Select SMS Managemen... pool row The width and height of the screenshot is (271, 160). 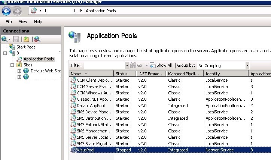(x=170, y=131)
